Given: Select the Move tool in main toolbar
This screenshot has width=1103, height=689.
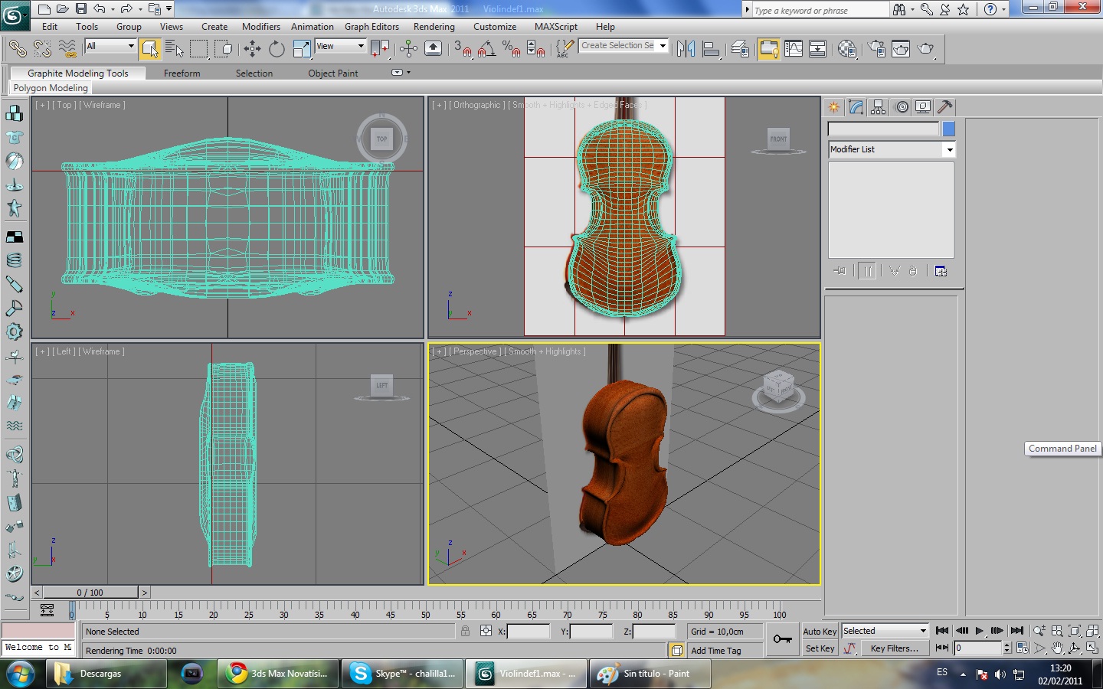Looking at the screenshot, I should [x=252, y=49].
